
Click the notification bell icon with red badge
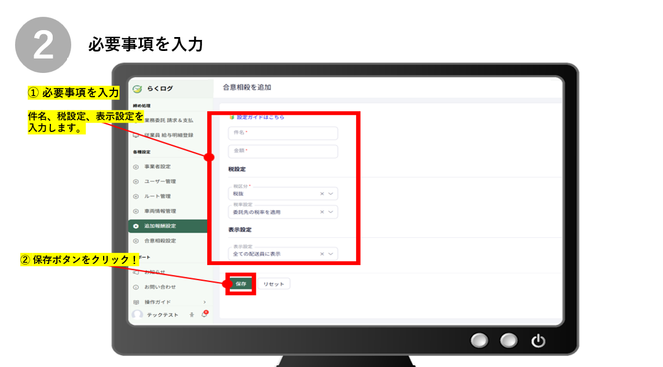(x=204, y=314)
